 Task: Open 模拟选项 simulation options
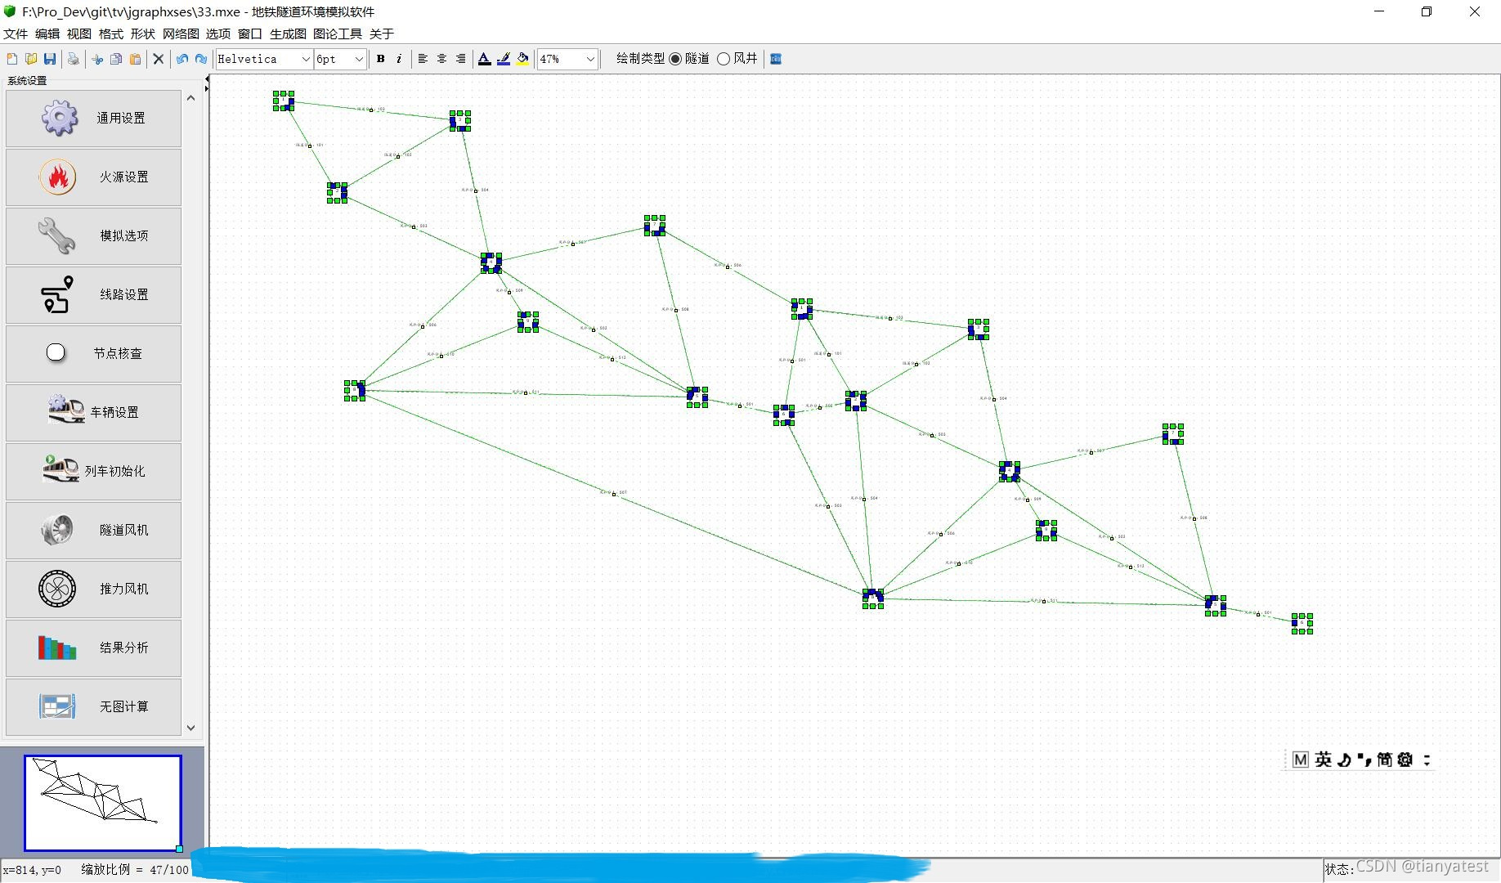pos(93,236)
